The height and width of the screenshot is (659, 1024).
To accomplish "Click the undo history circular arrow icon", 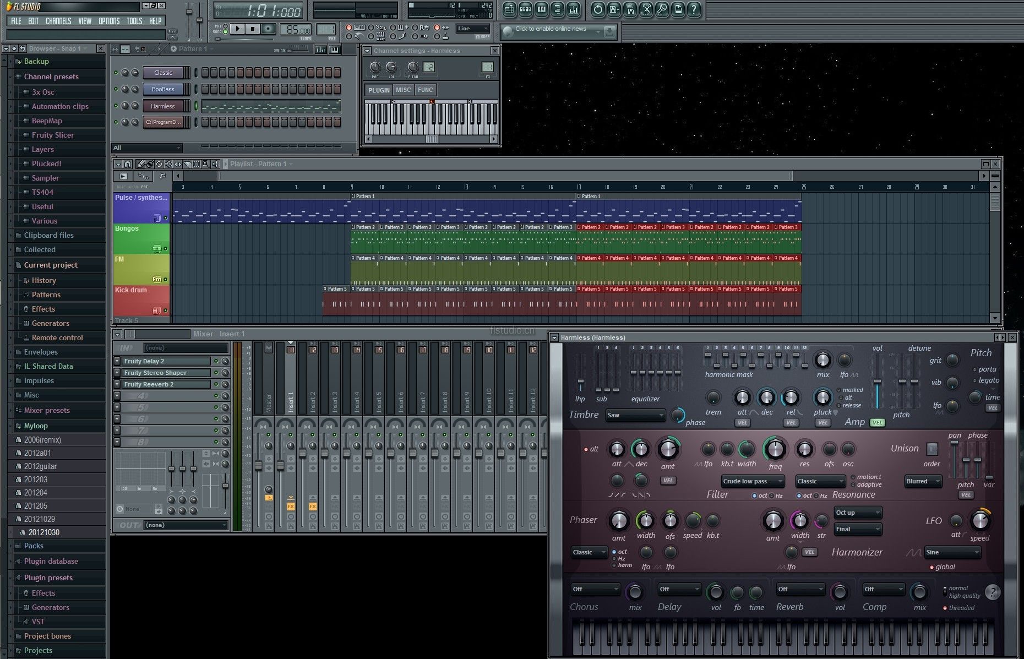I will click(598, 9).
